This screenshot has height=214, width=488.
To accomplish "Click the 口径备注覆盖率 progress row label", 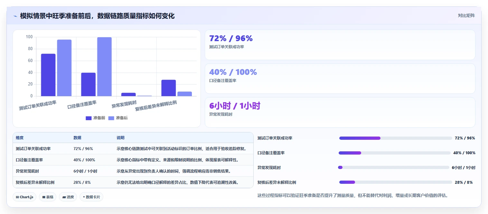I will pos(271,153).
